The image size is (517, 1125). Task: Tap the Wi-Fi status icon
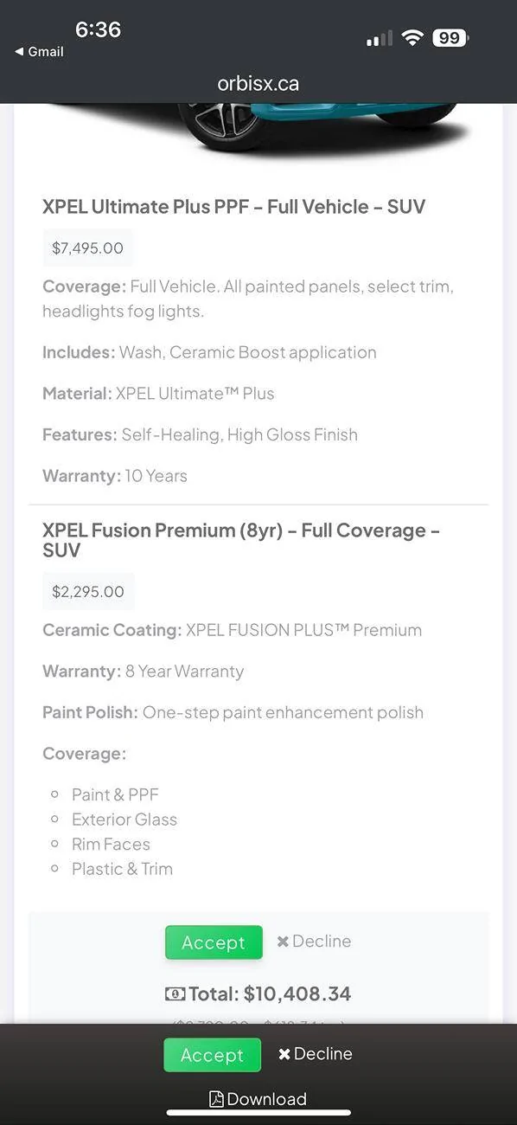tap(412, 38)
